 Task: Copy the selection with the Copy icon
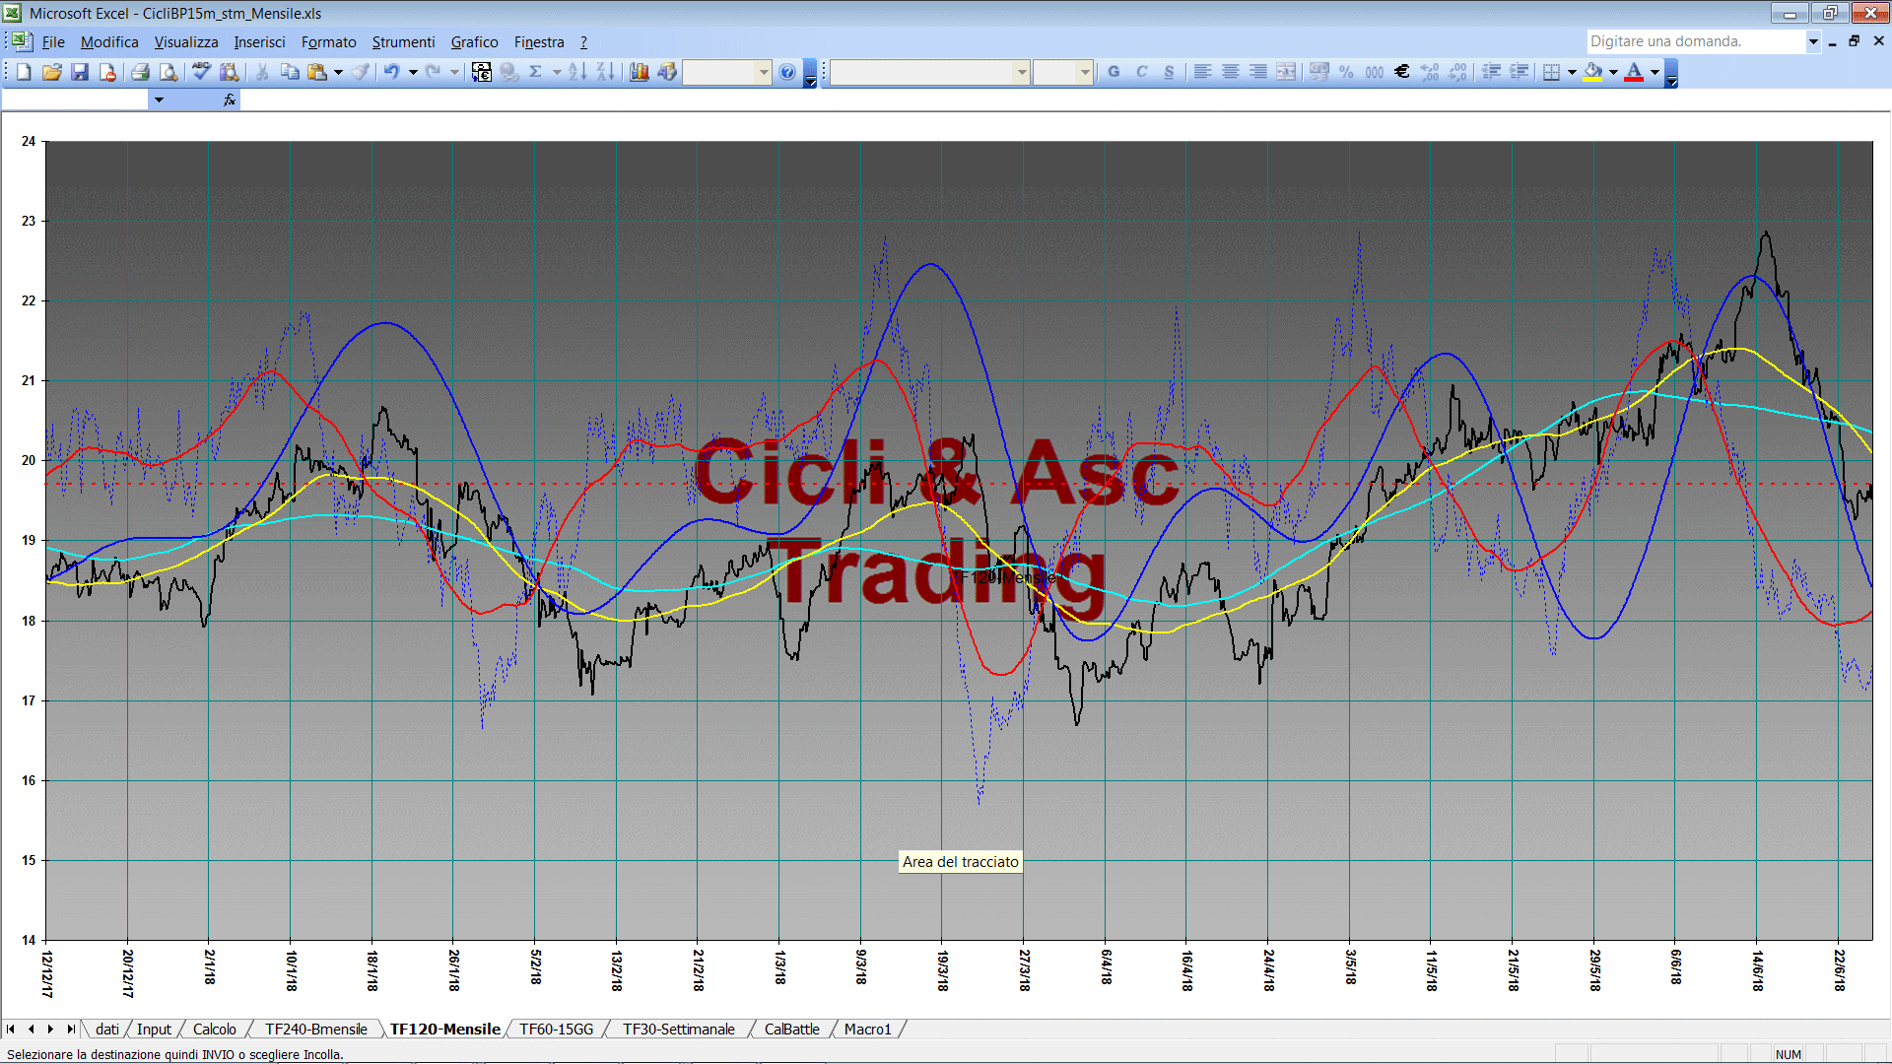[290, 72]
